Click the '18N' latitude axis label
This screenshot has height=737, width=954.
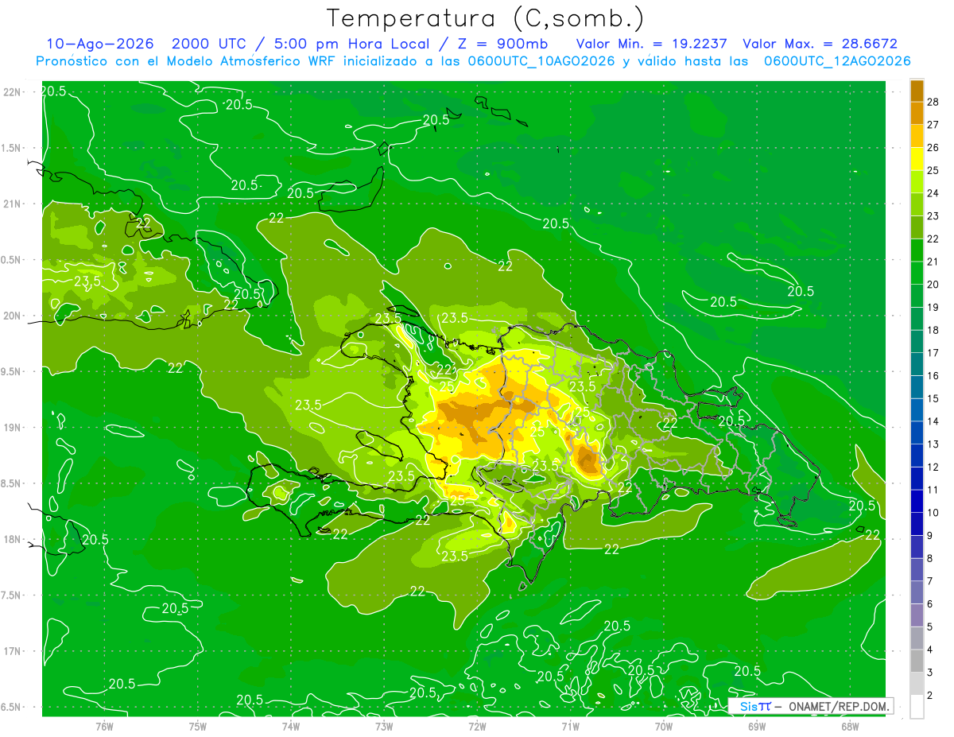[14, 539]
